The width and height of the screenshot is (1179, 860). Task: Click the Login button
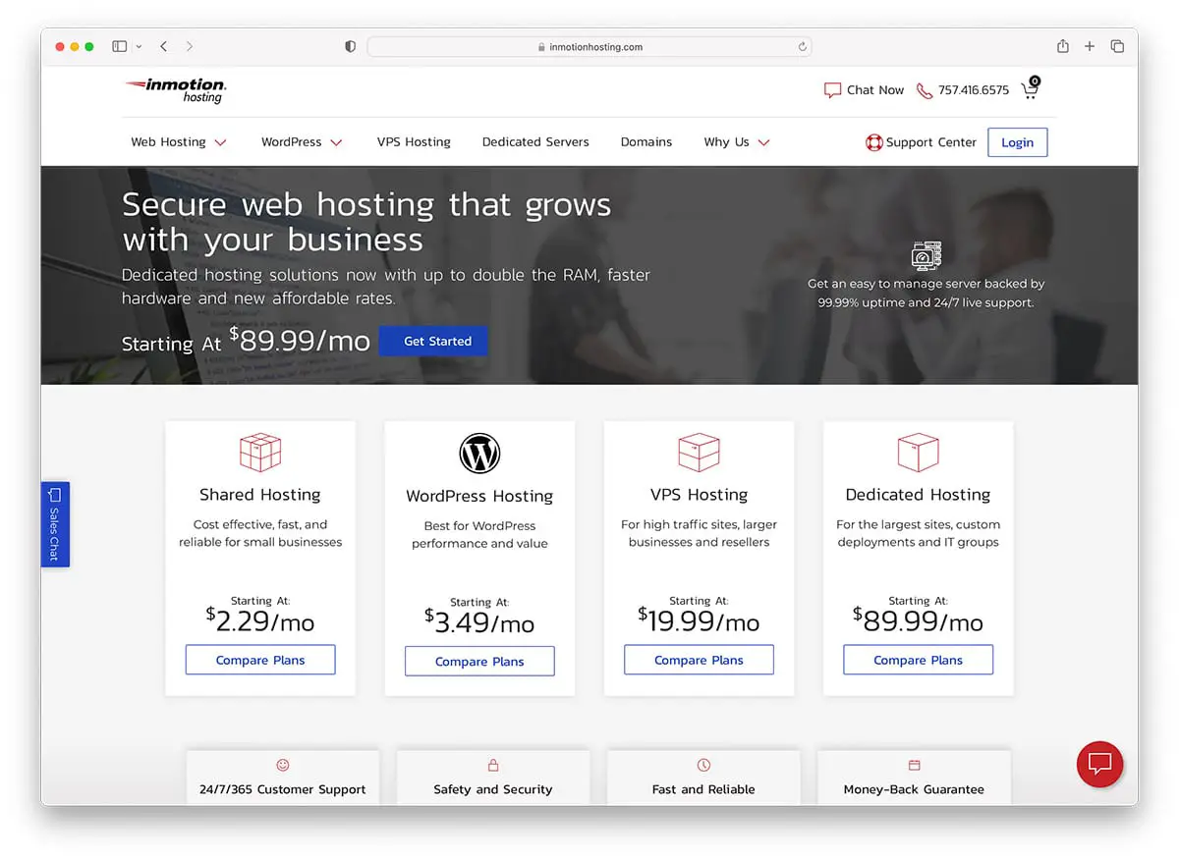pos(1017,142)
